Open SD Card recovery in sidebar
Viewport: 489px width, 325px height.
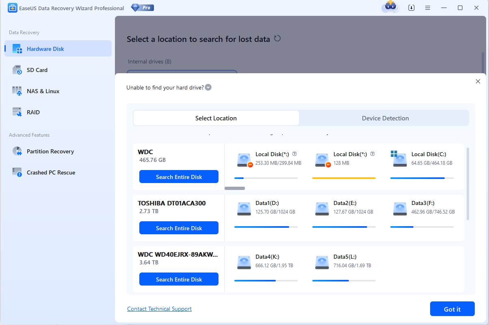(37, 70)
